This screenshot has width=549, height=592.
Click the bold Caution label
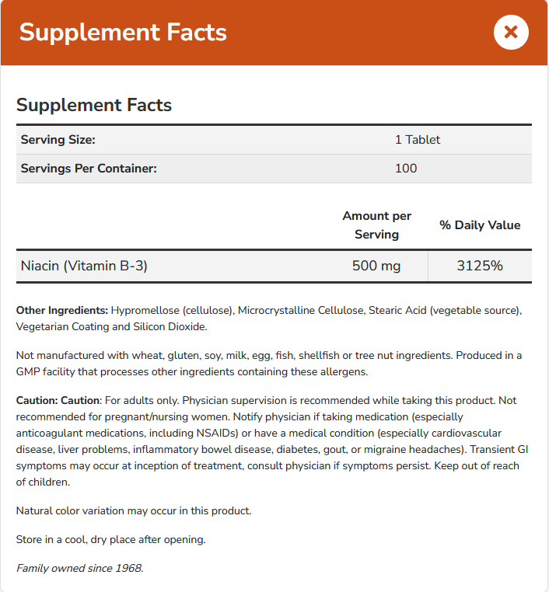(58, 401)
